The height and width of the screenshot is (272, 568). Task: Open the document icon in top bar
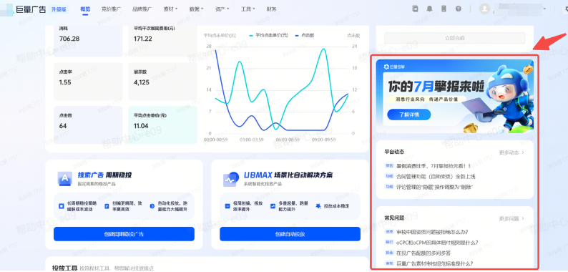pos(415,9)
